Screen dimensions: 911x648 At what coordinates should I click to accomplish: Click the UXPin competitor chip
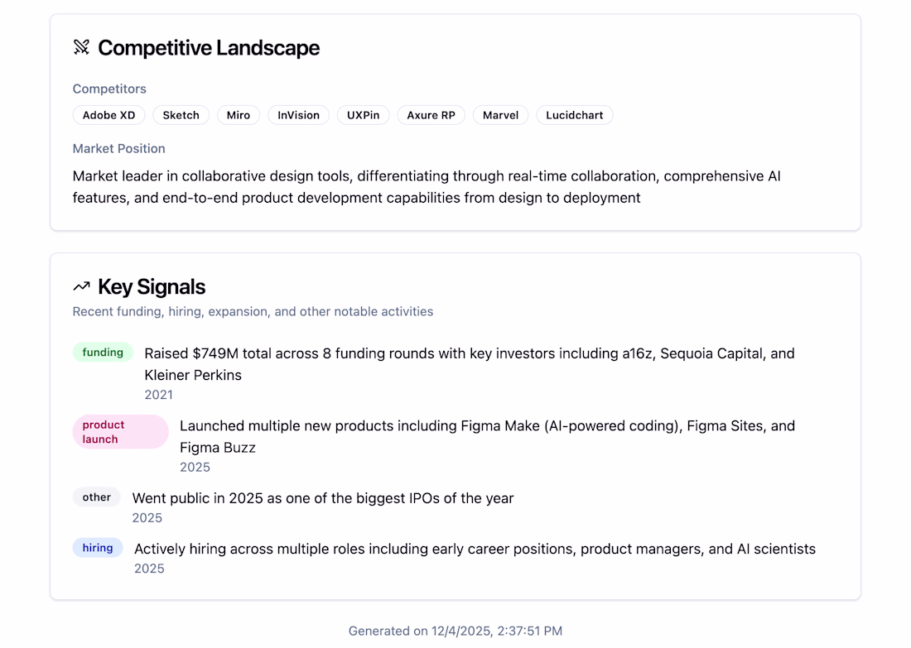[x=364, y=115]
